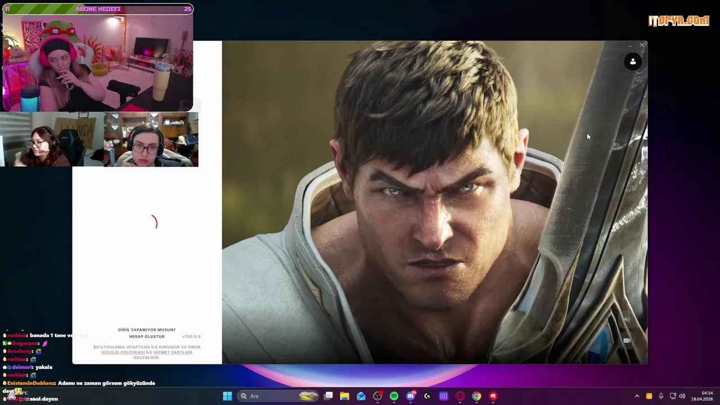Click the version text 'v130.0.5'
The height and width of the screenshot is (405, 720).
(x=191, y=336)
